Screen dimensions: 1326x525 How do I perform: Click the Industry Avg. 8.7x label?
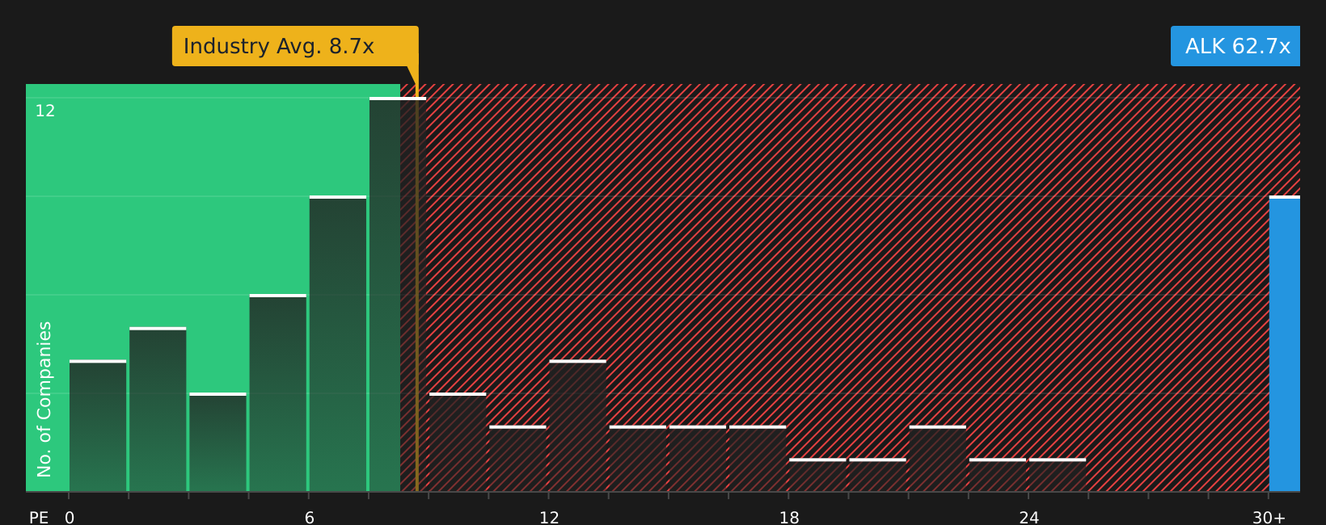click(x=295, y=46)
